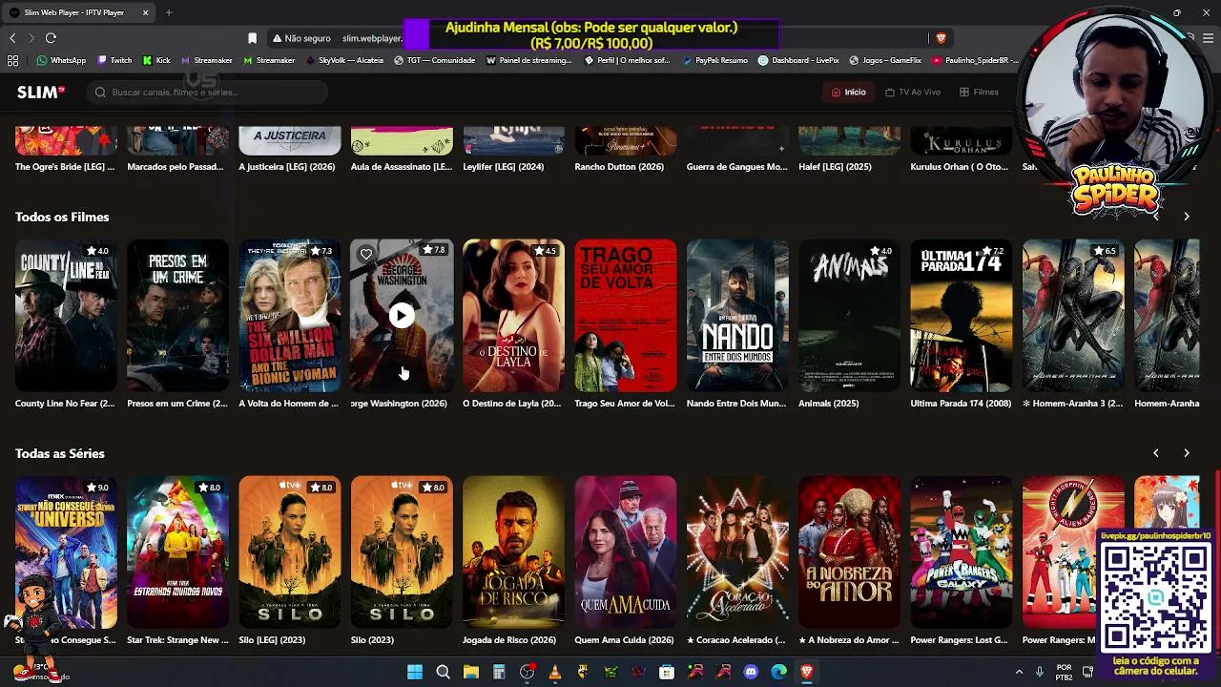Open the O Destino de Layla poster
This screenshot has height=687, width=1221.
coord(513,316)
